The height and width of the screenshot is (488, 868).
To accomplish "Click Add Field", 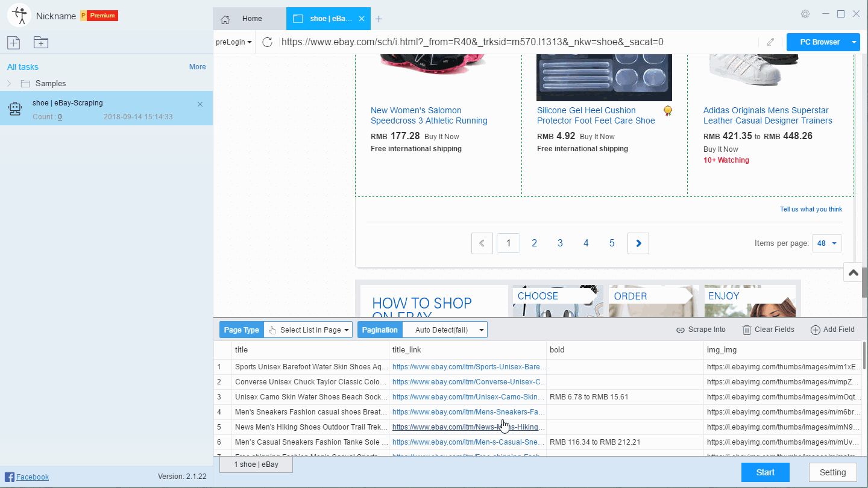I will pos(832,330).
